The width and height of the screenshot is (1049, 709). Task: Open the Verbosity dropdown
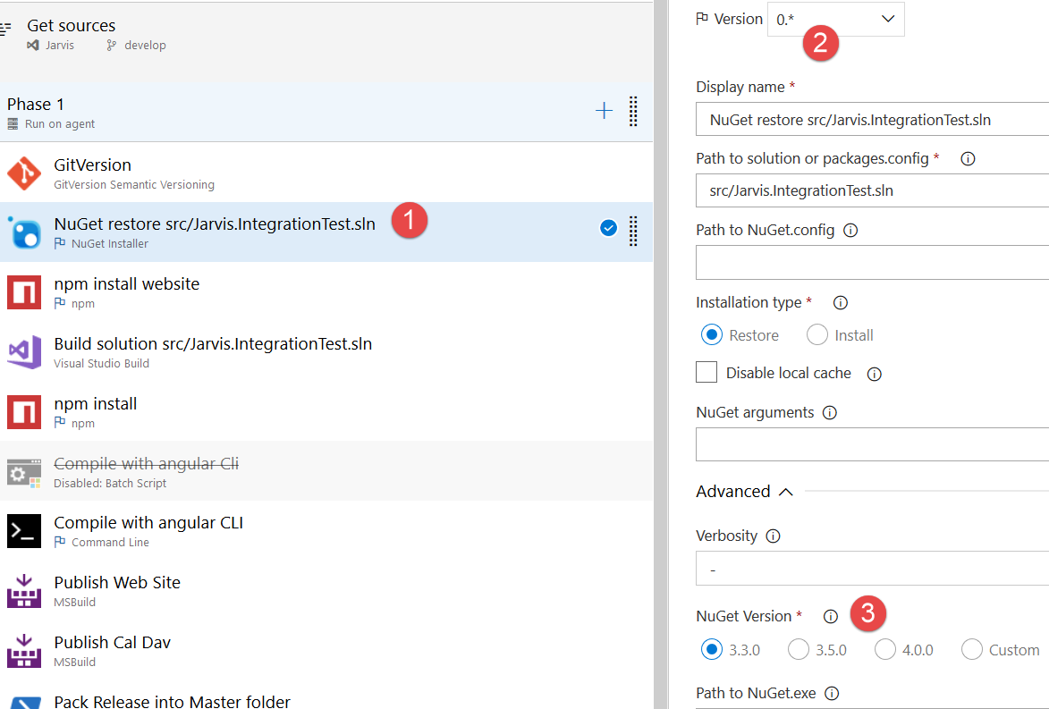[x=872, y=569]
